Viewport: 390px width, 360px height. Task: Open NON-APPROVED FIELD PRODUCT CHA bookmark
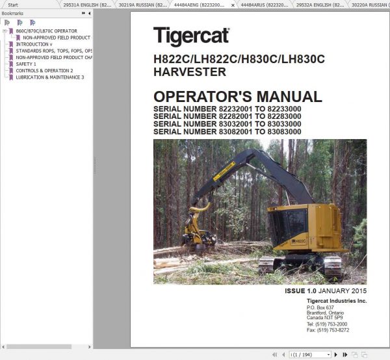click(54, 57)
